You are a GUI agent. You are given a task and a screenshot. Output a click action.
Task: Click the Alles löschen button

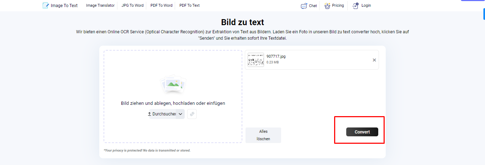click(263, 135)
